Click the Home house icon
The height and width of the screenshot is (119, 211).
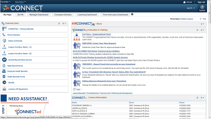[184, 2]
